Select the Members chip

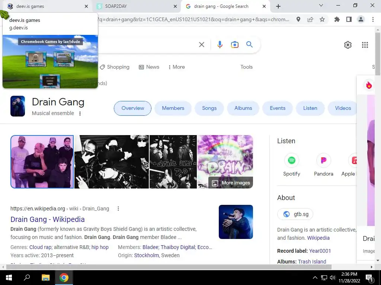click(x=173, y=108)
